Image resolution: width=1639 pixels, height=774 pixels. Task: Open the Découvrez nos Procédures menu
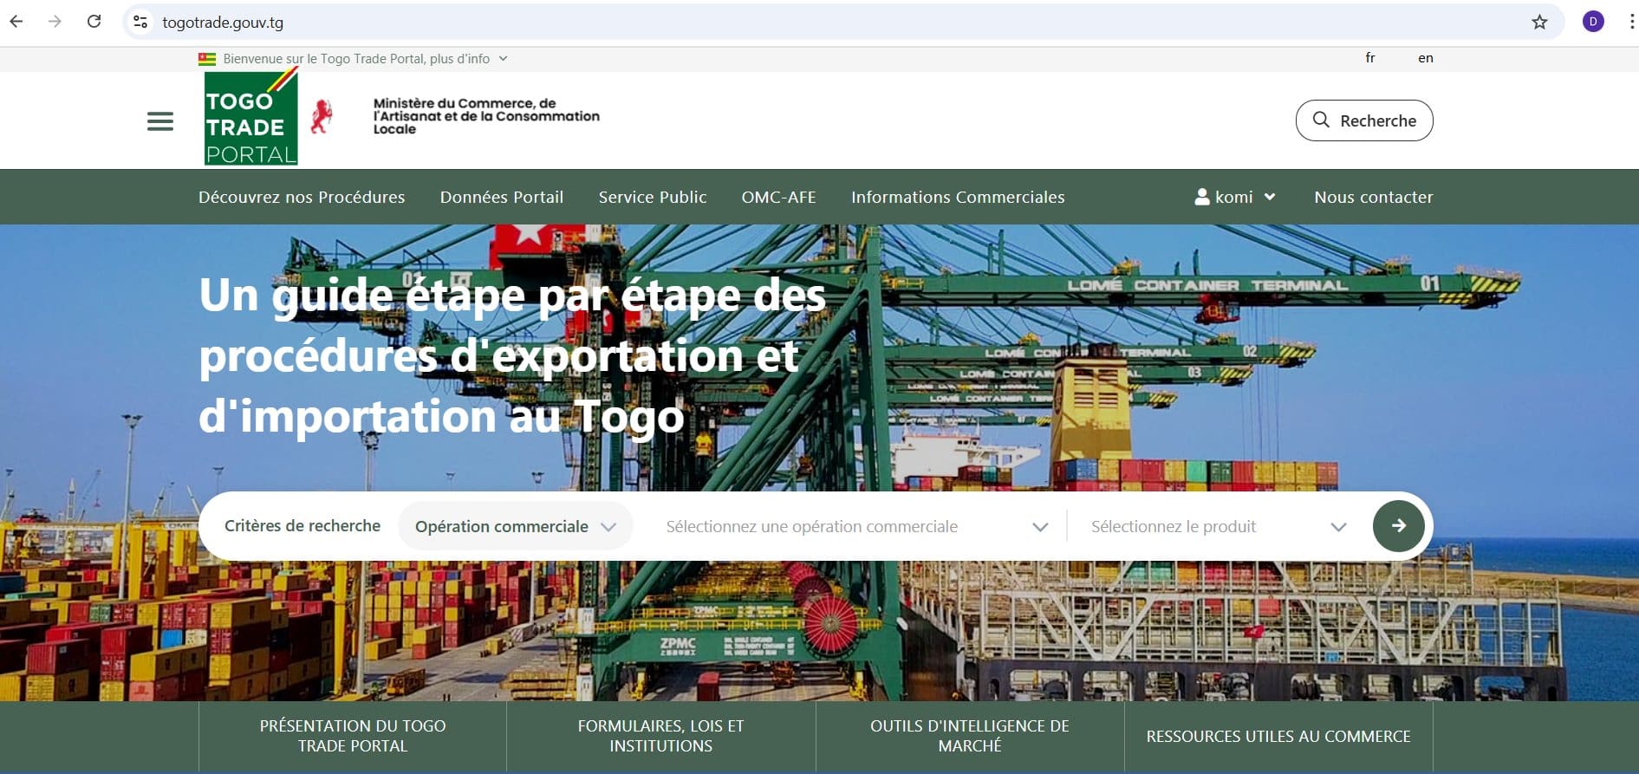(x=302, y=197)
